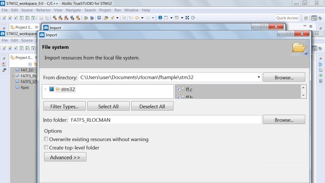Click the grey forward arrow navigation icon
The image size is (325, 183).
point(147,18)
